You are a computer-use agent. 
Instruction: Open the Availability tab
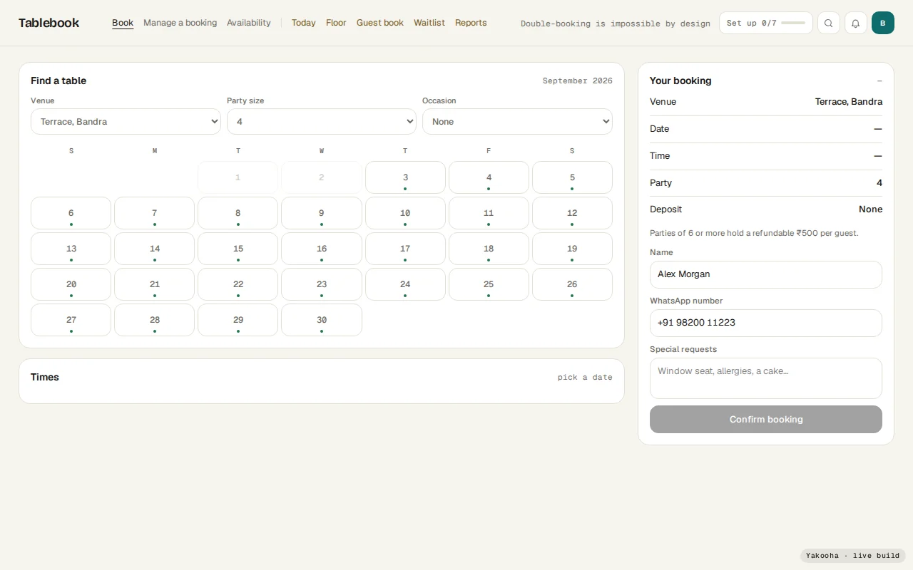tap(249, 23)
